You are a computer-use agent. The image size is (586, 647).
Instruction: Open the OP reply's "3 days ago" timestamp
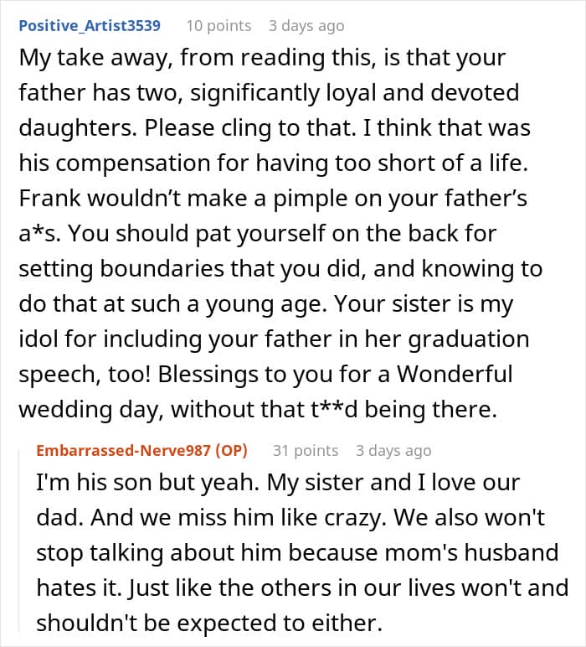point(393,450)
